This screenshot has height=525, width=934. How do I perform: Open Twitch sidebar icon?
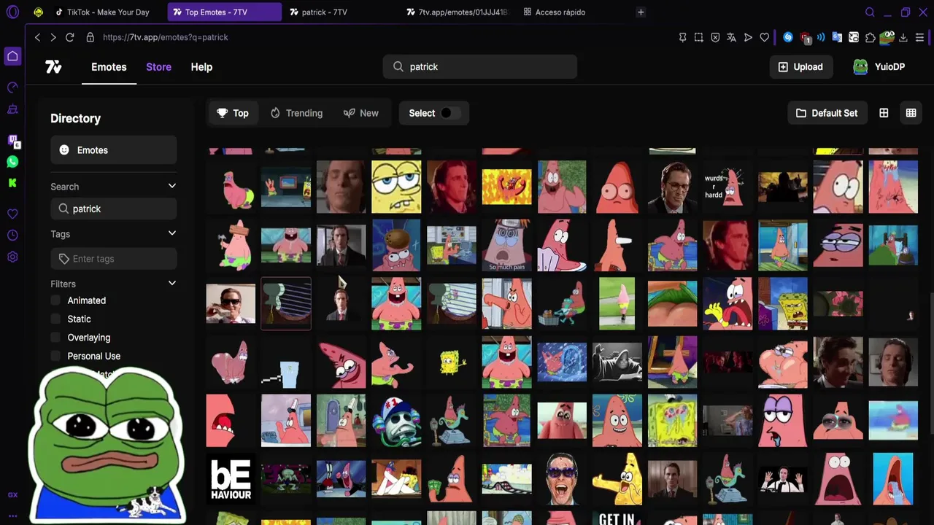pyautogui.click(x=12, y=140)
